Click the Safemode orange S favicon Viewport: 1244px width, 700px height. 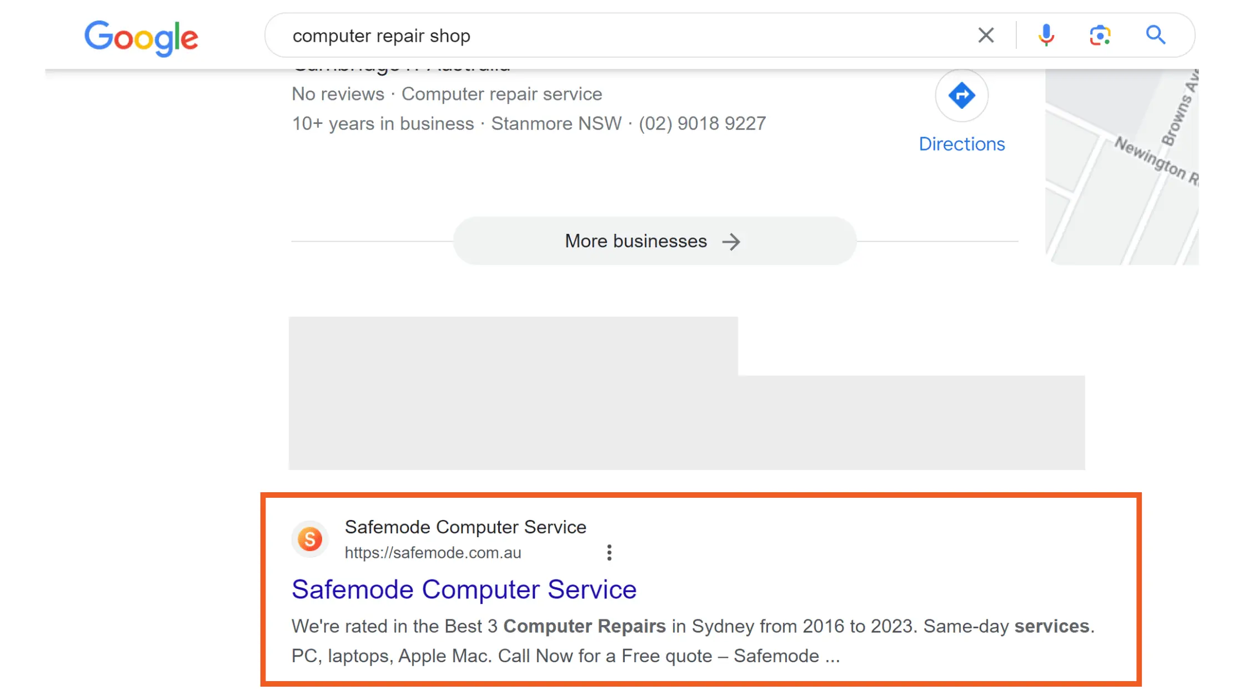point(310,539)
